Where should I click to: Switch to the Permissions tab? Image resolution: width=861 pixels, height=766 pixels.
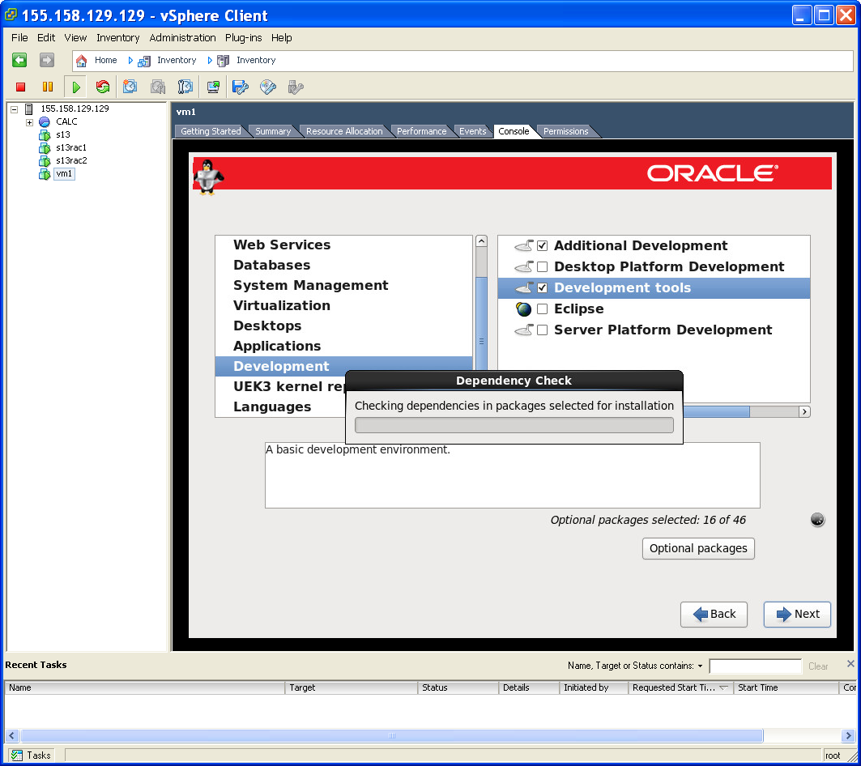(x=565, y=131)
